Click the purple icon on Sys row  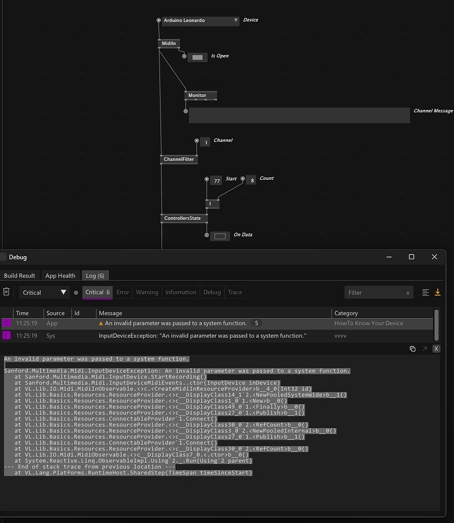pyautogui.click(x=7, y=336)
